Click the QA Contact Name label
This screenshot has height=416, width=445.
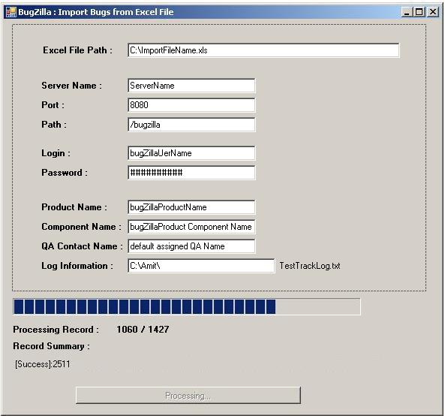click(x=82, y=246)
